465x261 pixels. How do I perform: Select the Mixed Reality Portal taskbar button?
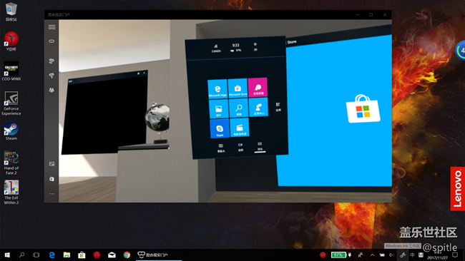[x=159, y=255]
